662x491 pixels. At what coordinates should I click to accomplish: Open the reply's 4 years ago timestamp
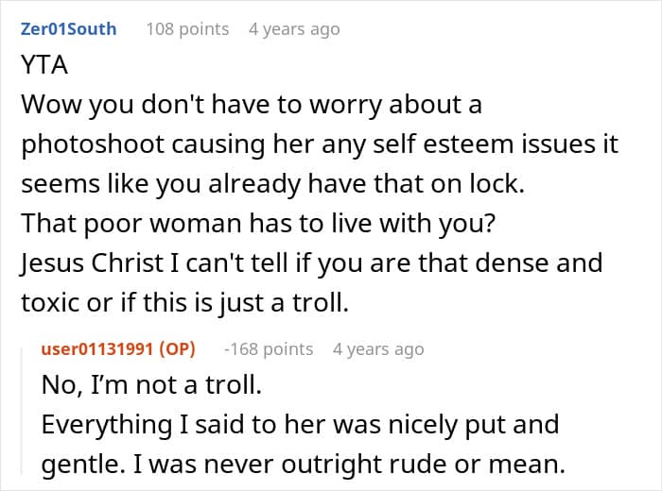point(378,349)
